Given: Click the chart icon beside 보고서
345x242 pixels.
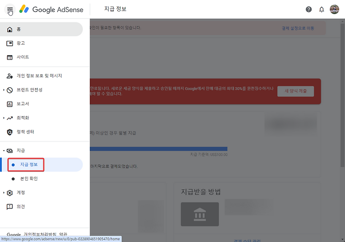Looking at the screenshot, I should point(10,104).
